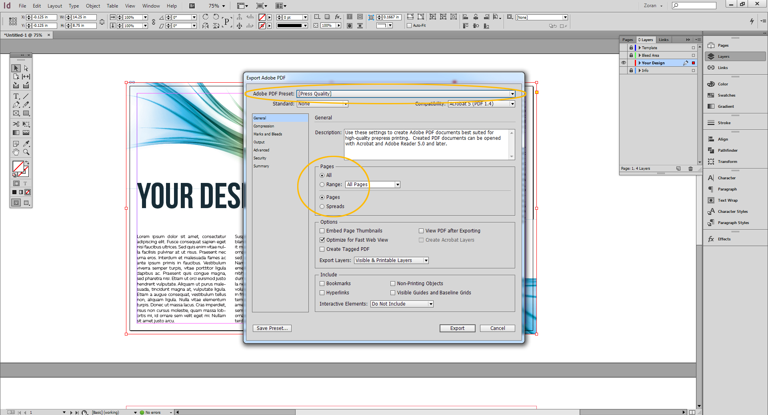Viewport: 768px width, 415px height.
Task: Select the Spreads radio button
Action: 322,207
